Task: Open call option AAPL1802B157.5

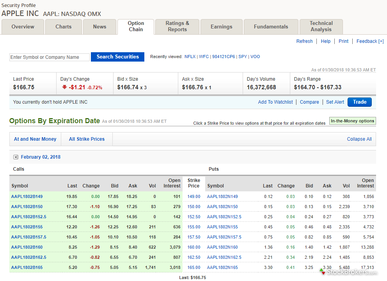Action: pyautogui.click(x=28, y=237)
